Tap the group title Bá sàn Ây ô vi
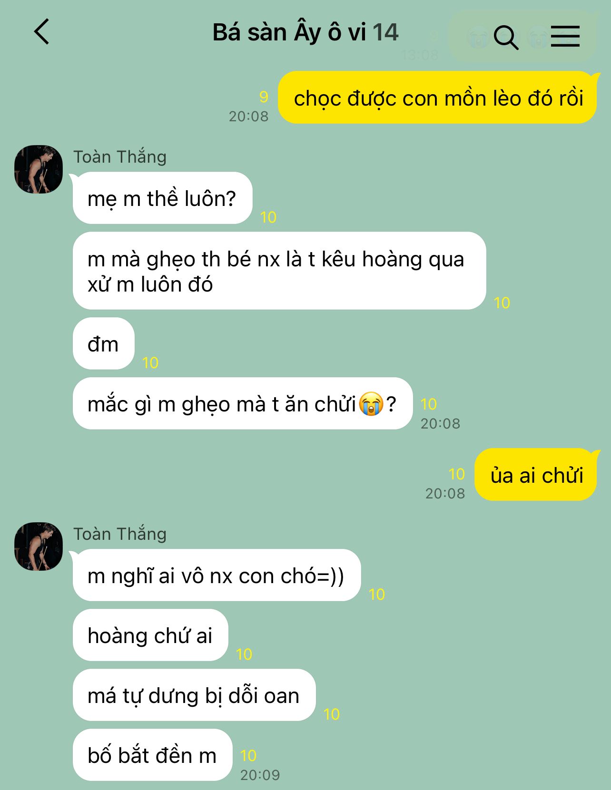Image resolution: width=611 pixels, height=790 pixels. [289, 33]
